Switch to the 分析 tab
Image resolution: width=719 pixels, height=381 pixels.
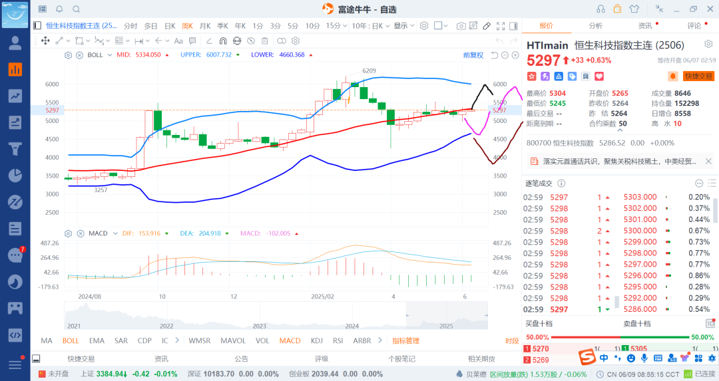[x=596, y=26]
